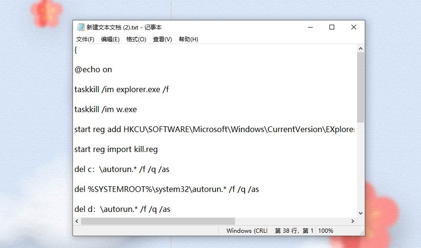Click the vertical scrollbar up arrow

click(360, 48)
